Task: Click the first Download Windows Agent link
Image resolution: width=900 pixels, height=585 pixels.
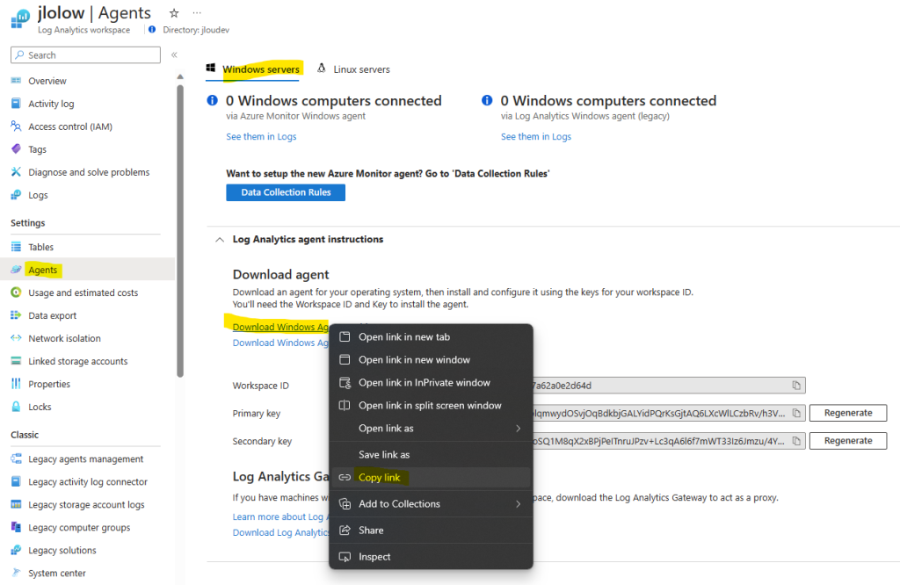Action: (x=280, y=327)
